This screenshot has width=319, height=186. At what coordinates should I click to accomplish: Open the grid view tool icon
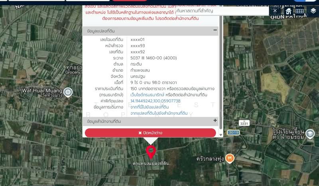(300, 11)
